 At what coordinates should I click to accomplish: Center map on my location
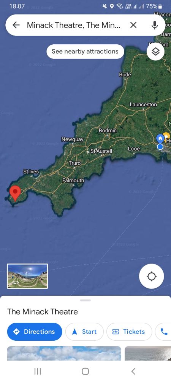coord(152,276)
